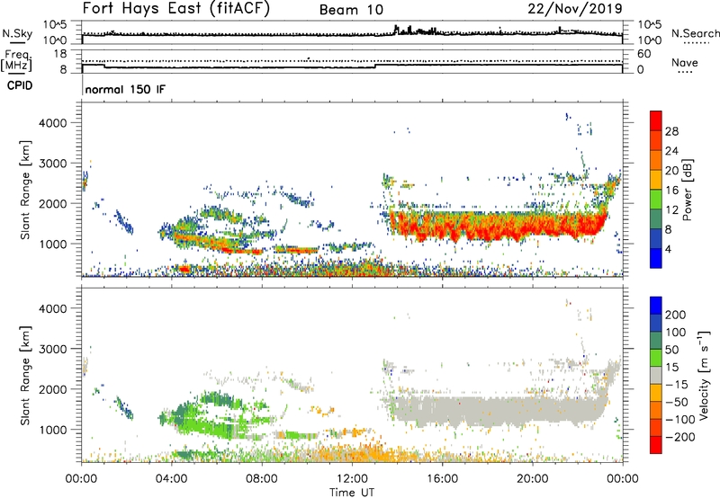Click the red bottom of velocity colorbar
720x498 pixels.
(656, 445)
